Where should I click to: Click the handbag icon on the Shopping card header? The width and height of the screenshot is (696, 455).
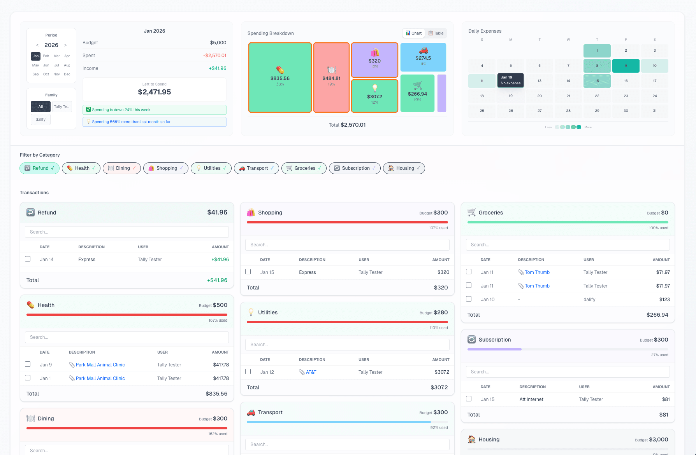tap(251, 212)
